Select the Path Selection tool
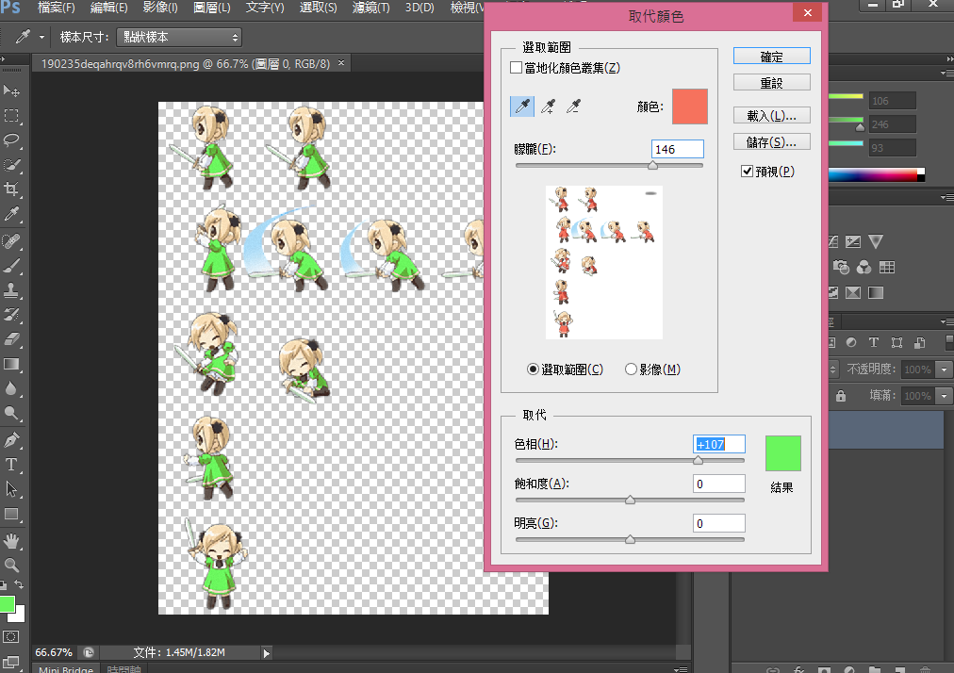This screenshot has width=954, height=673. (11, 489)
